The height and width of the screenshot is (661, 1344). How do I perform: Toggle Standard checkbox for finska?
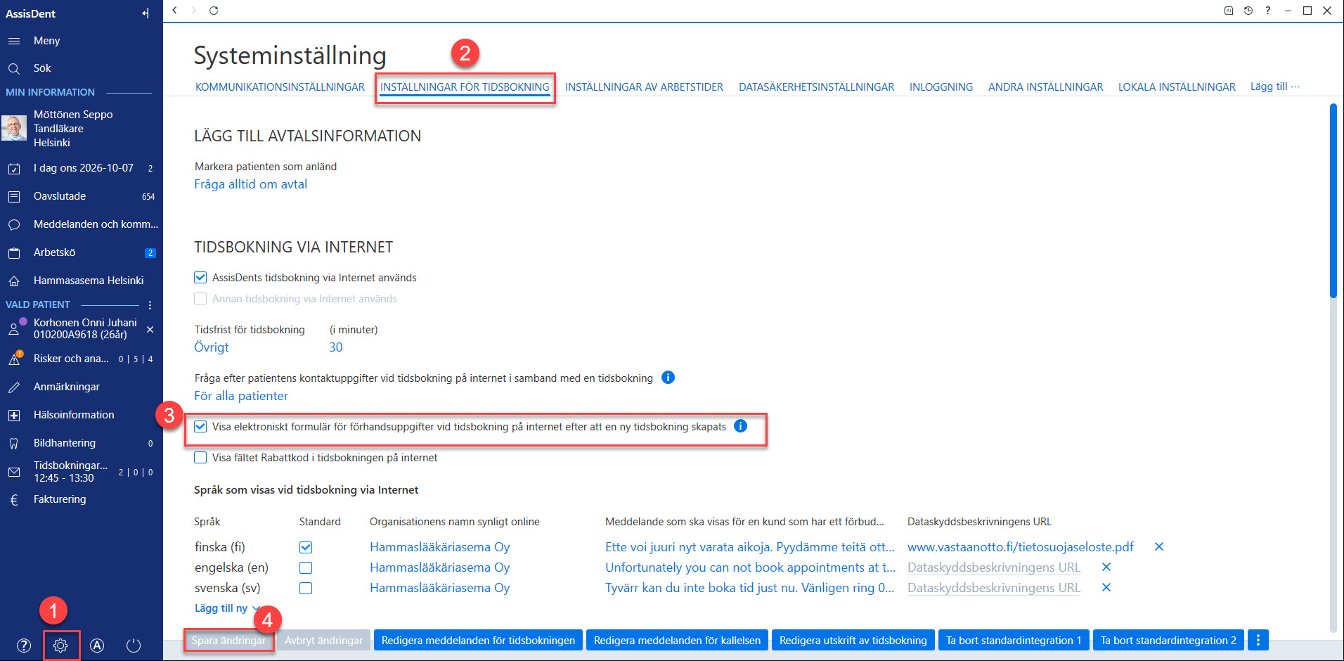(306, 547)
